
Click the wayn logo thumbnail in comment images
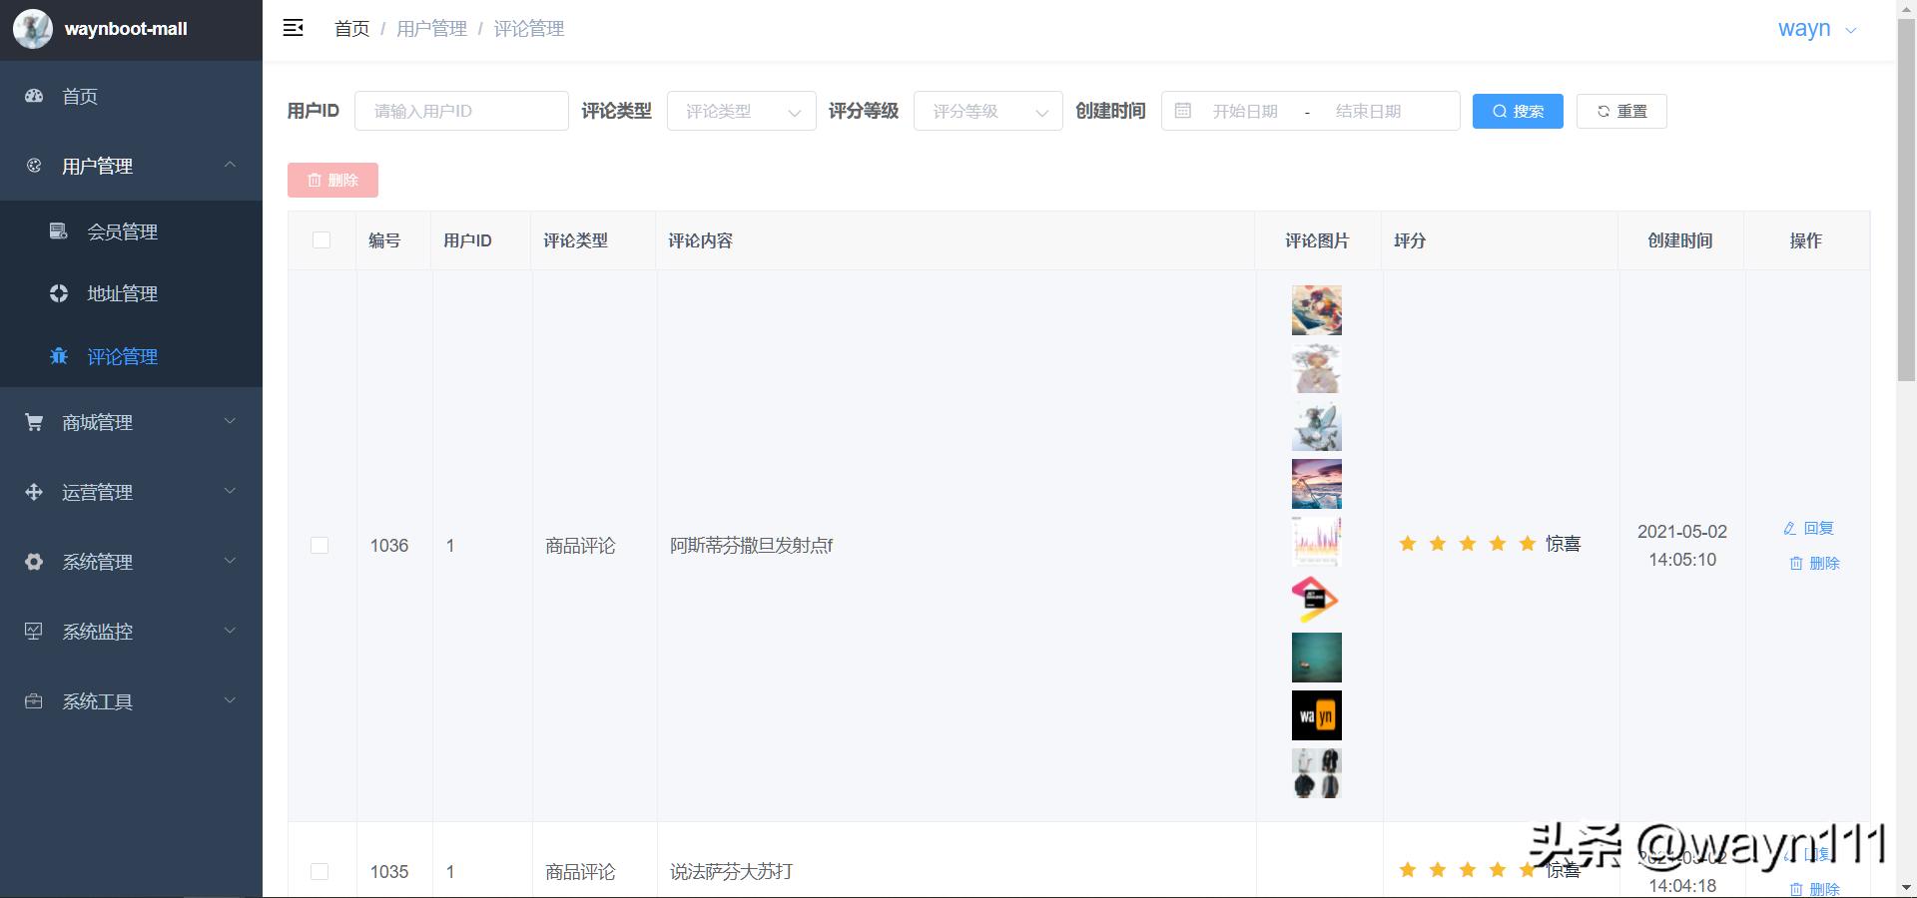[x=1316, y=715]
